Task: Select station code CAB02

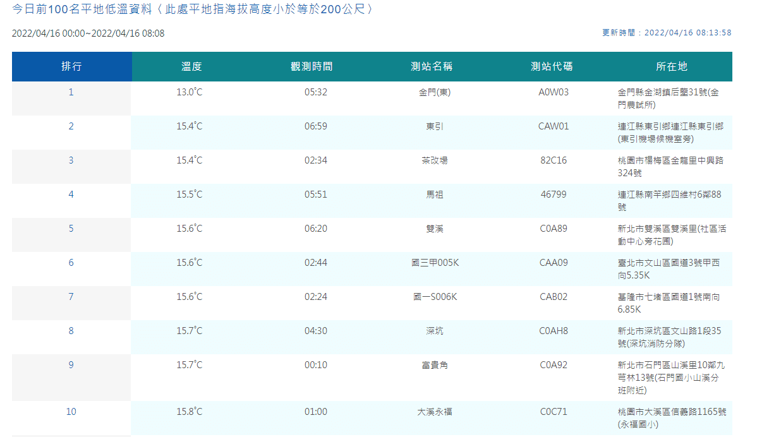Action: coord(554,296)
